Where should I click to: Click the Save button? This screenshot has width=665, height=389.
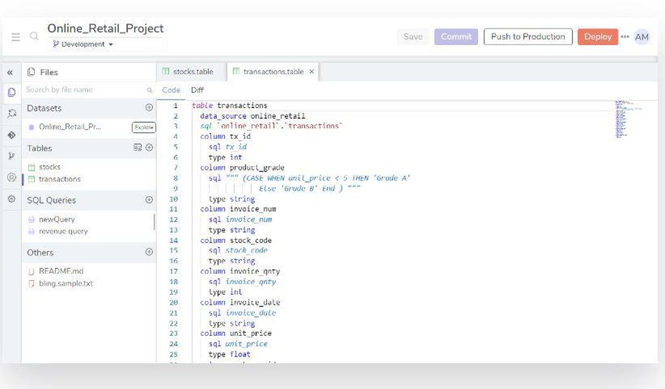413,37
